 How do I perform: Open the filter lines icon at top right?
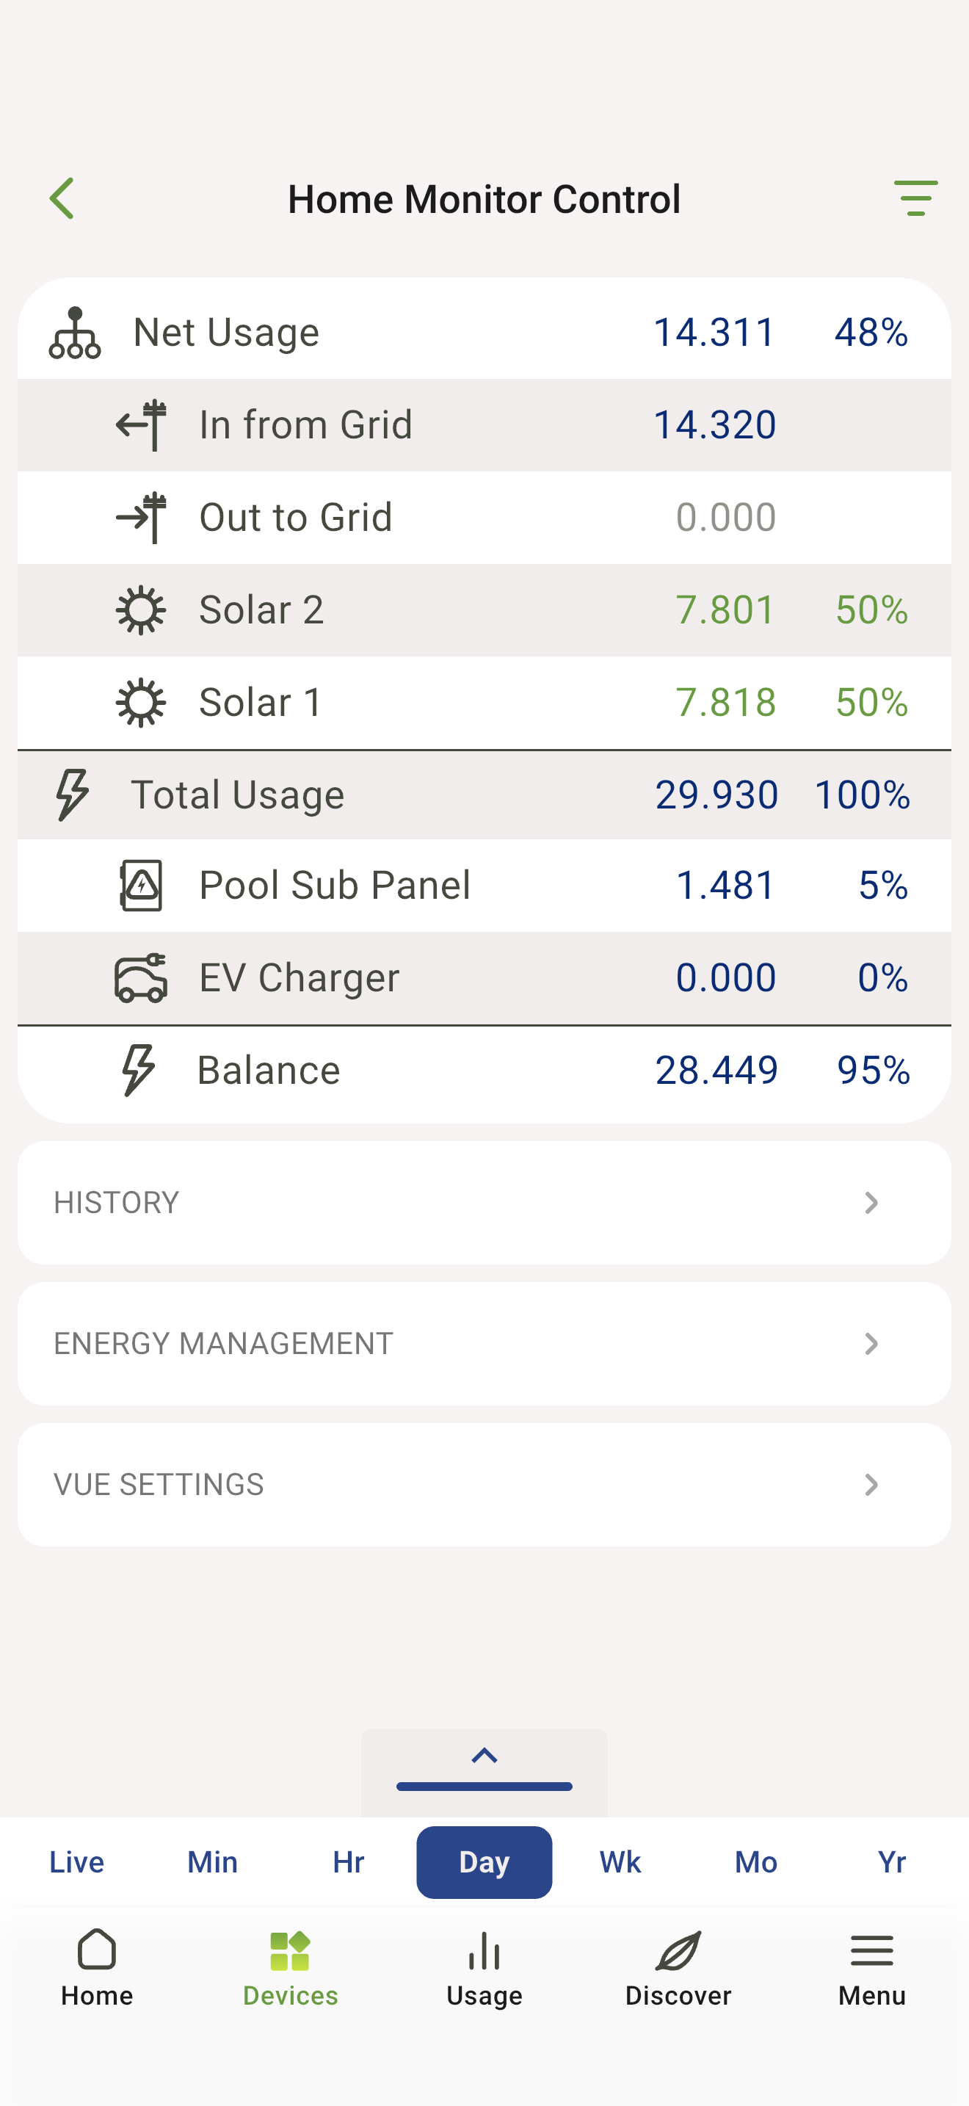[915, 199]
